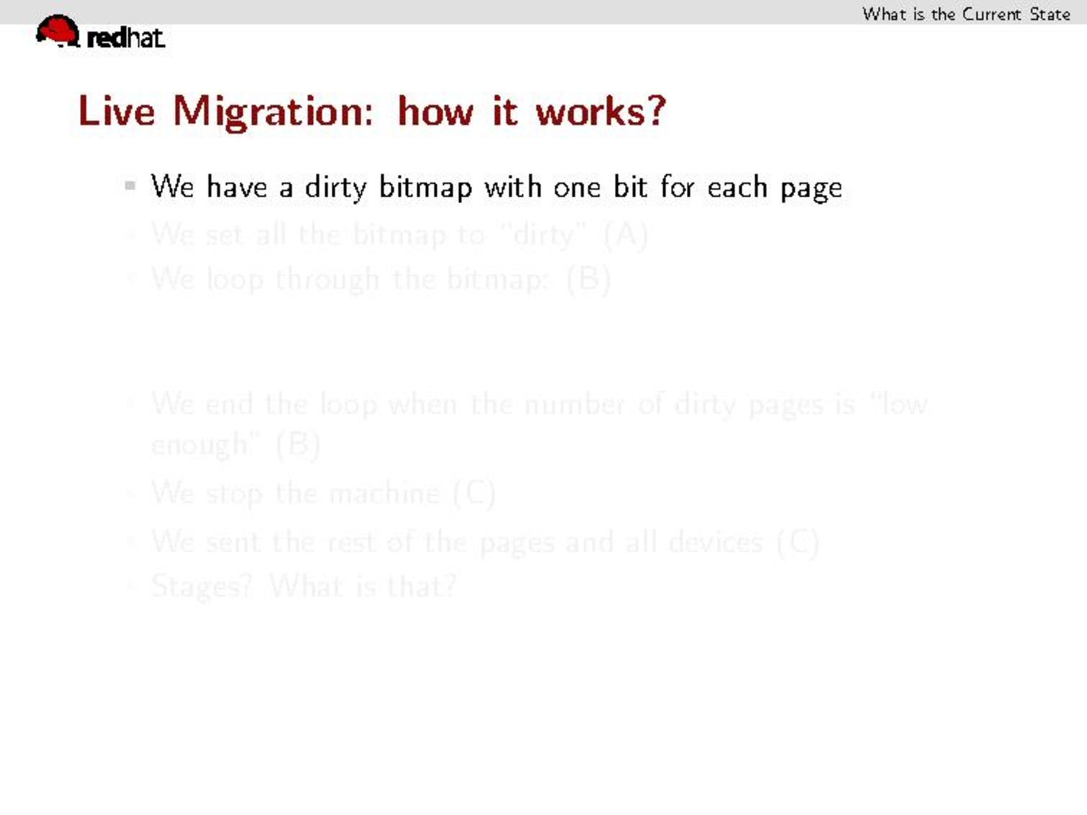Viewport: 1087px width, 815px height.
Task: Click the faded "(A)" stage label
Action: 626,235
